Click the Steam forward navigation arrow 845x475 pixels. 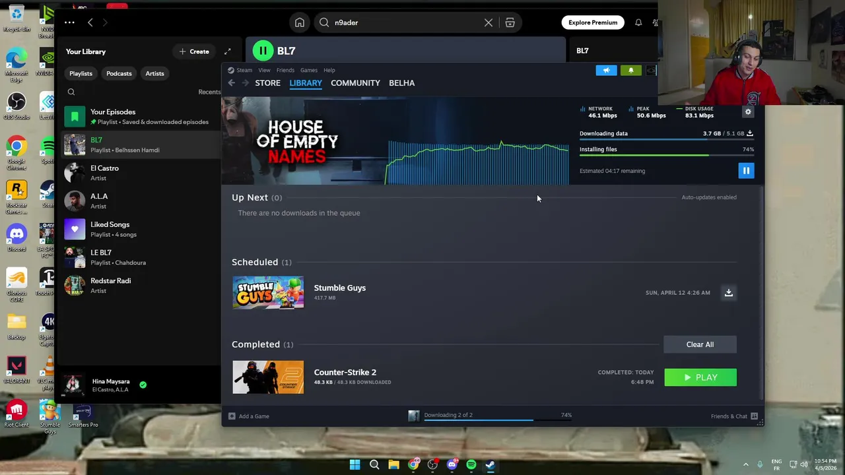point(245,83)
